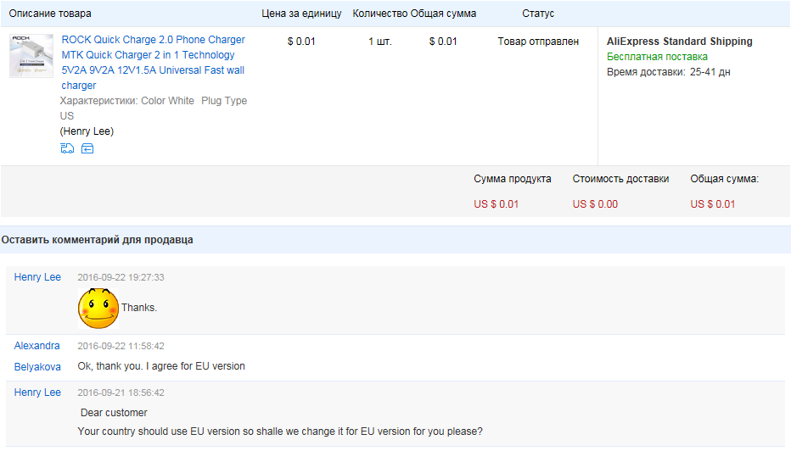The height and width of the screenshot is (451, 791).
Task: Click the Бесплатная поставка green text
Action: point(657,57)
